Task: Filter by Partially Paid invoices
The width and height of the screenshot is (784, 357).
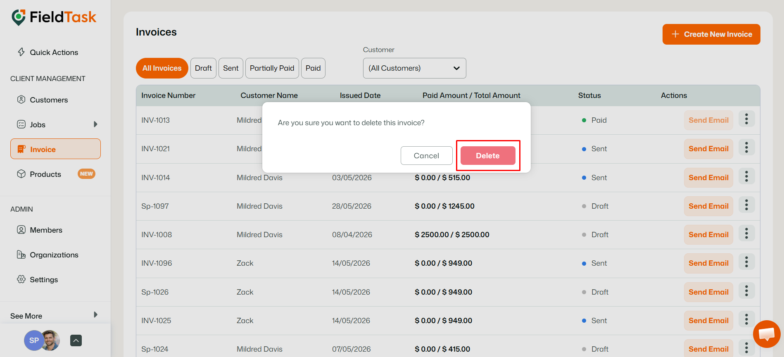Action: (x=272, y=68)
